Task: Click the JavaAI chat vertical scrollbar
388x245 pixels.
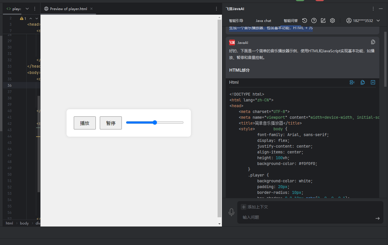Action: pos(385,59)
